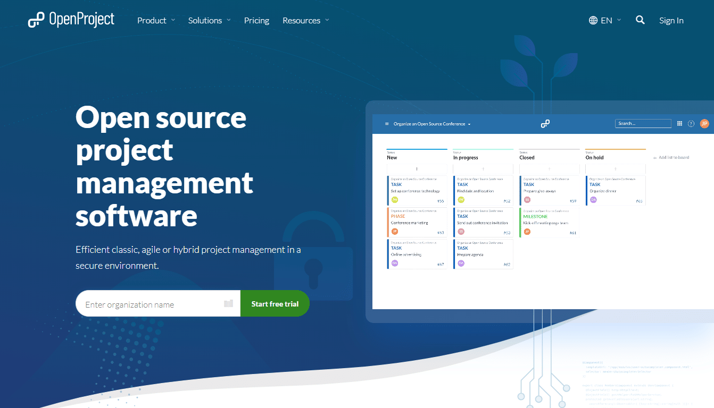Click the New column header
Viewport: 714px width, 408px height.
pos(392,158)
